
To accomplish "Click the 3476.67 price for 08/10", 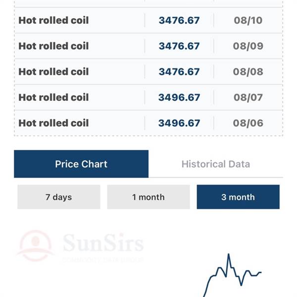I will tap(179, 20).
